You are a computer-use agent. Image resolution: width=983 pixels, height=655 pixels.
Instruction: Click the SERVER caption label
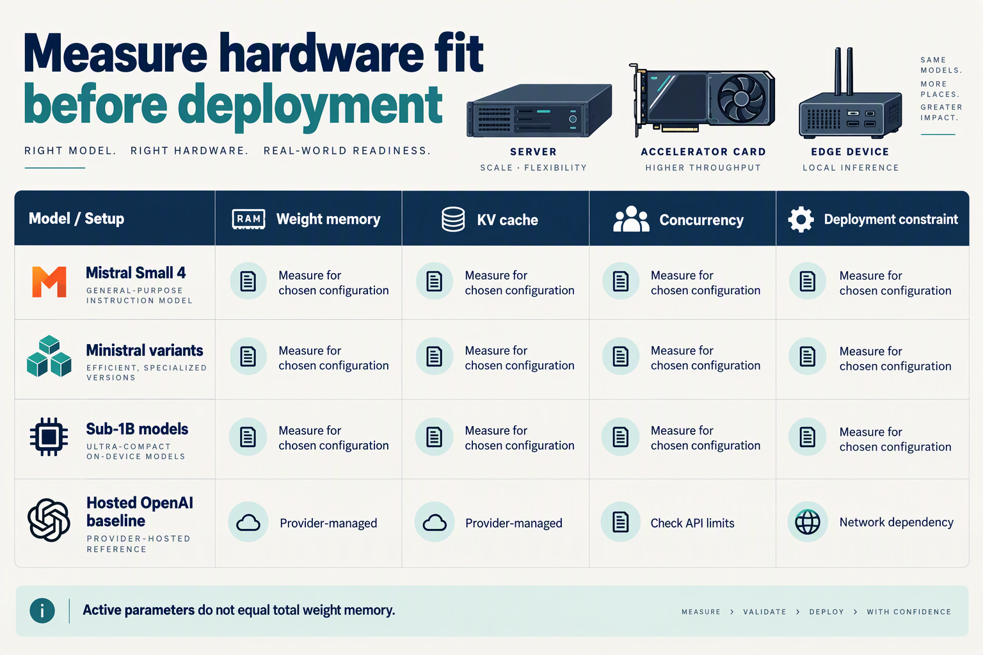(x=533, y=152)
